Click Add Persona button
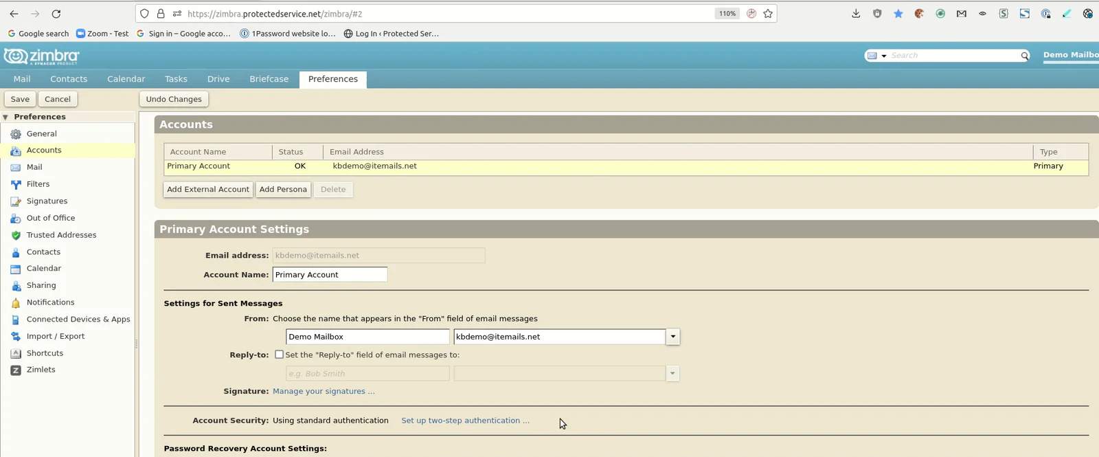1099x457 pixels. click(x=283, y=190)
